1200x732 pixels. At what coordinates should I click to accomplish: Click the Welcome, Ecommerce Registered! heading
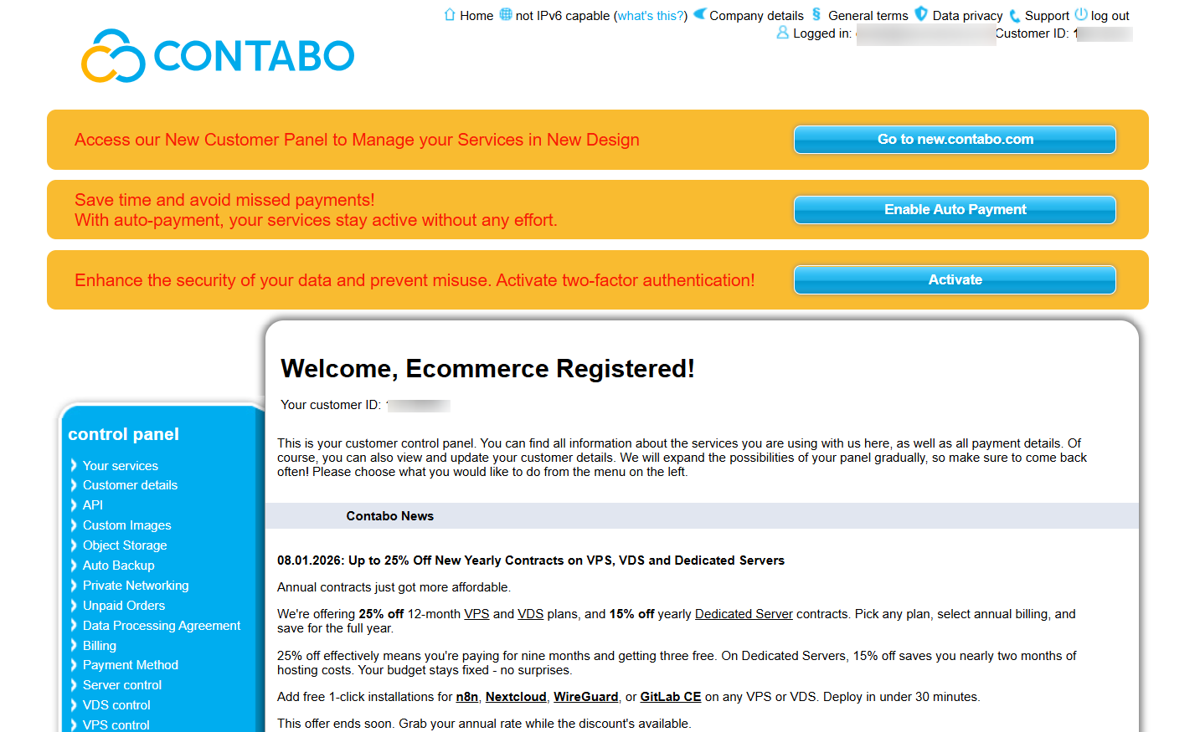pyautogui.click(x=487, y=369)
